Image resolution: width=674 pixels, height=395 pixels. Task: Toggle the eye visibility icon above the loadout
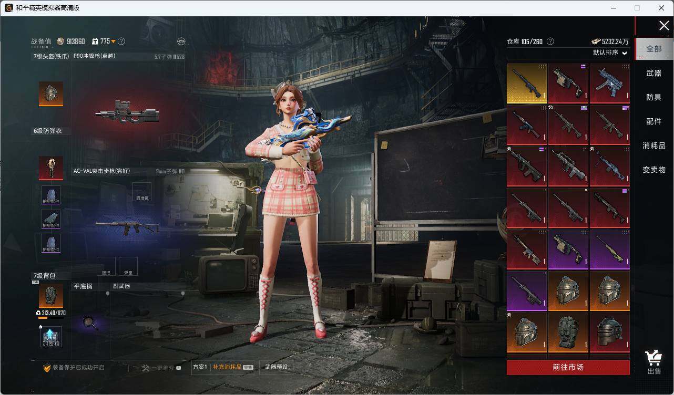pos(181,41)
